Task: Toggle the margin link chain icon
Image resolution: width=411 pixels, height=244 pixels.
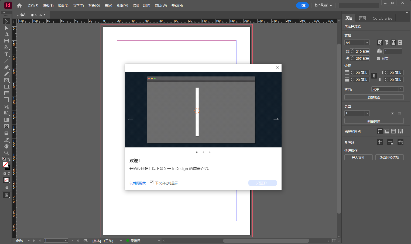Action: tap(374, 76)
